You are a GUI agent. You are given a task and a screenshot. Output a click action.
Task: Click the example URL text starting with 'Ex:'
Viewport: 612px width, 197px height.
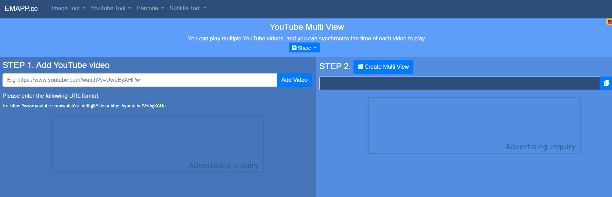[x=84, y=106]
